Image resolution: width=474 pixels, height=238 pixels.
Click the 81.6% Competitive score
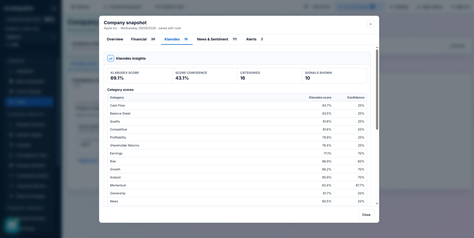[x=327, y=129]
